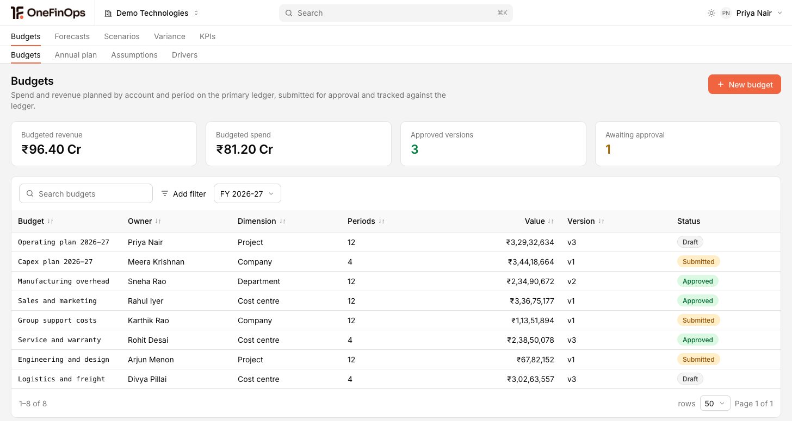This screenshot has width=792, height=421.
Task: Click Approved status on Manufacturing overhead row
Action: pos(698,281)
